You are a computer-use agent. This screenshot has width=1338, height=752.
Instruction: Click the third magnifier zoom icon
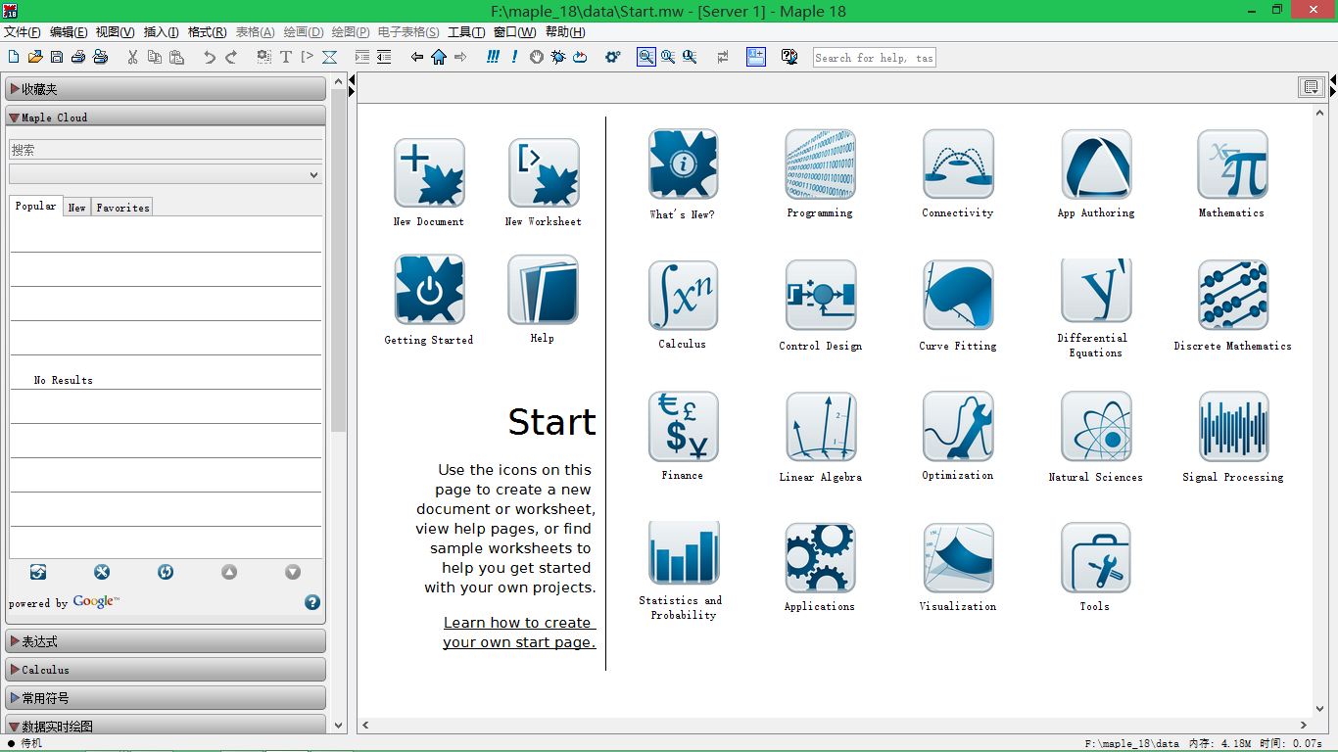(x=690, y=58)
